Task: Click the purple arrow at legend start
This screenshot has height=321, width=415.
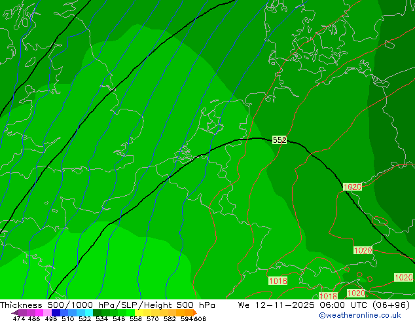Action: pyautogui.click(x=15, y=313)
